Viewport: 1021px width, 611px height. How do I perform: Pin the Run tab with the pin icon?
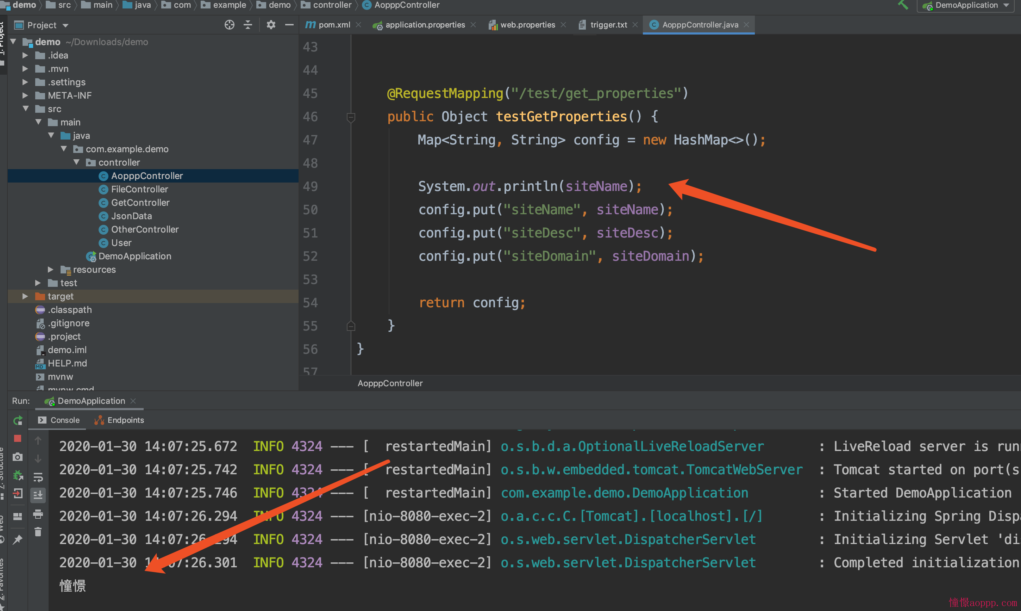pyautogui.click(x=18, y=540)
